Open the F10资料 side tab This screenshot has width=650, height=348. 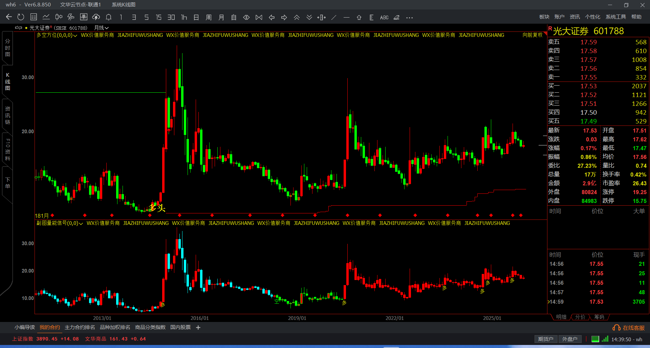click(x=7, y=149)
